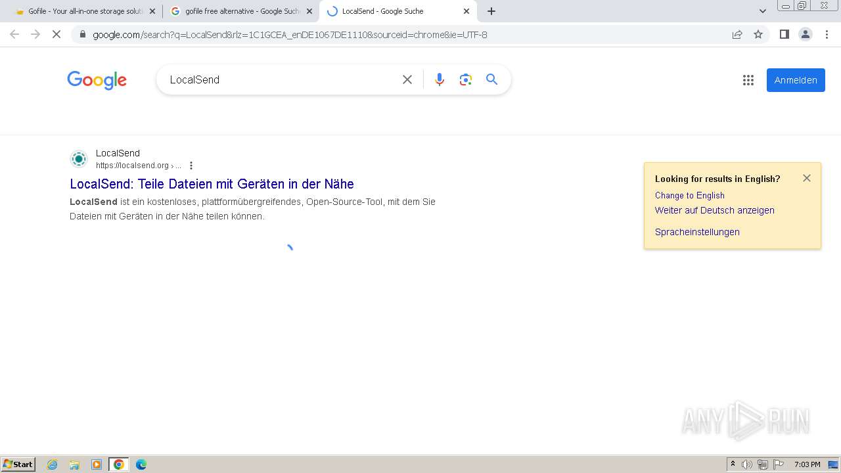Select the LocalSend Google Suche tab
This screenshot has height=473, width=841.
tap(398, 11)
